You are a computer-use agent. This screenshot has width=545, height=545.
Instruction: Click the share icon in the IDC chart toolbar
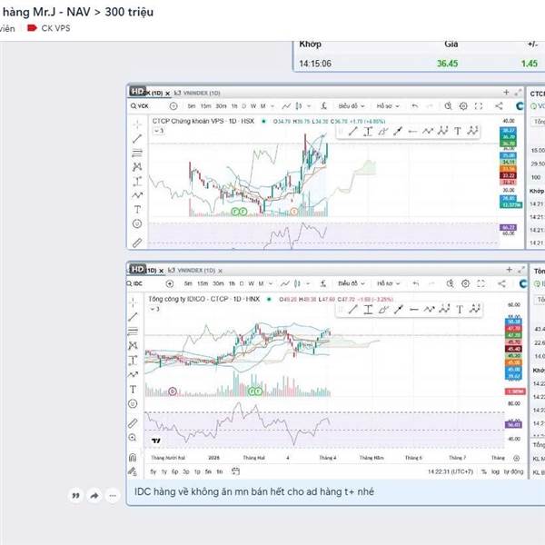(501, 283)
